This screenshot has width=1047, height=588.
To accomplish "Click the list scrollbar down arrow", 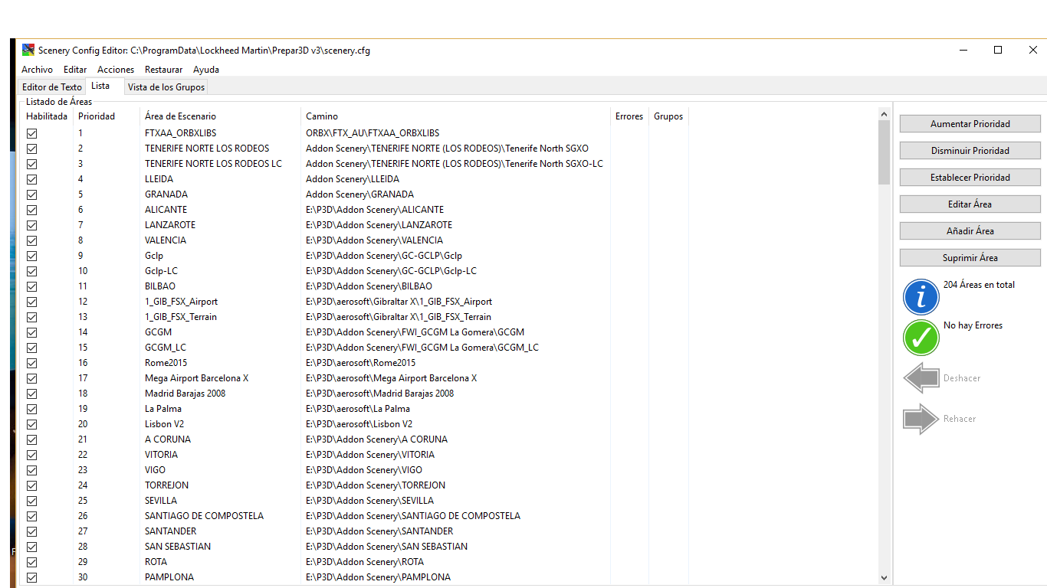I will point(884,578).
